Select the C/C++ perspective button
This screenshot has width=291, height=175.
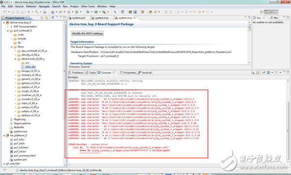(271, 12)
